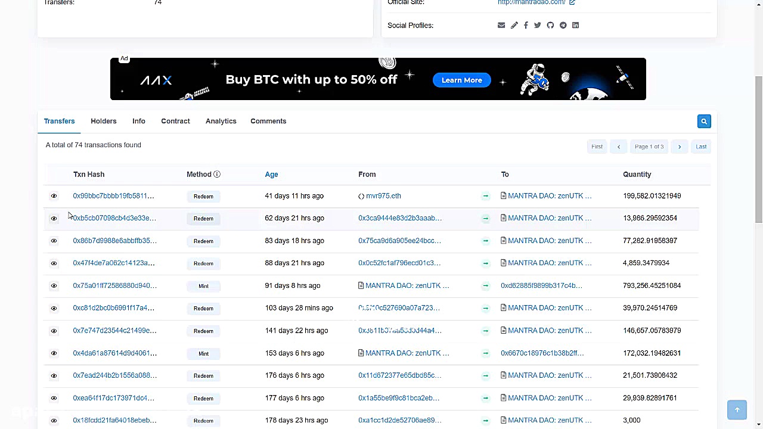Viewport: 763px width, 429px height.
Task: Open transaction hash 0x4da61a87614d9d4061
Action: click(114, 353)
